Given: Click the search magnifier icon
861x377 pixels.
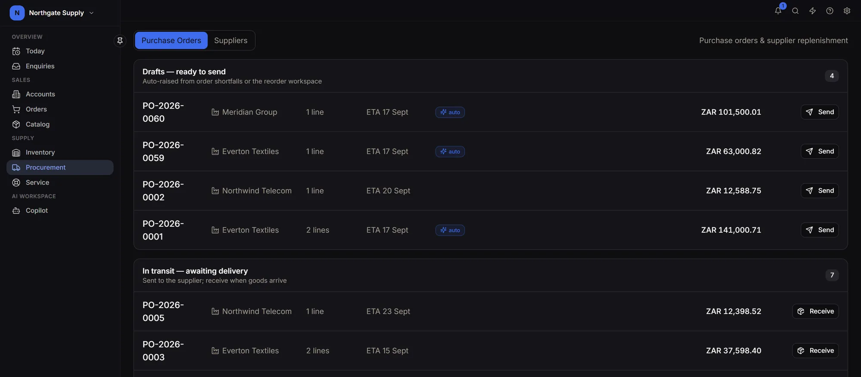Looking at the screenshot, I should [795, 11].
